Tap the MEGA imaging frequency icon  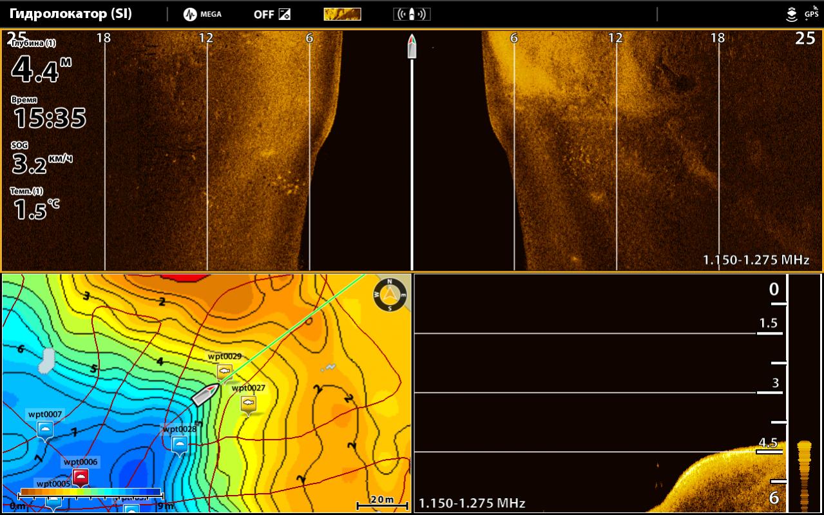[202, 14]
